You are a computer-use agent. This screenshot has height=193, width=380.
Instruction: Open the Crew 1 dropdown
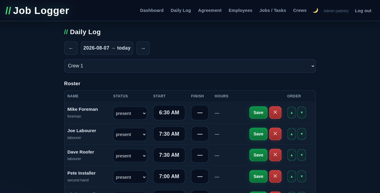[x=190, y=66]
